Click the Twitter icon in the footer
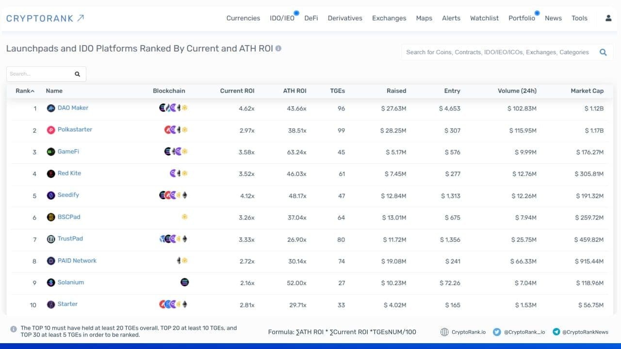This screenshot has width=621, height=349. click(497, 332)
